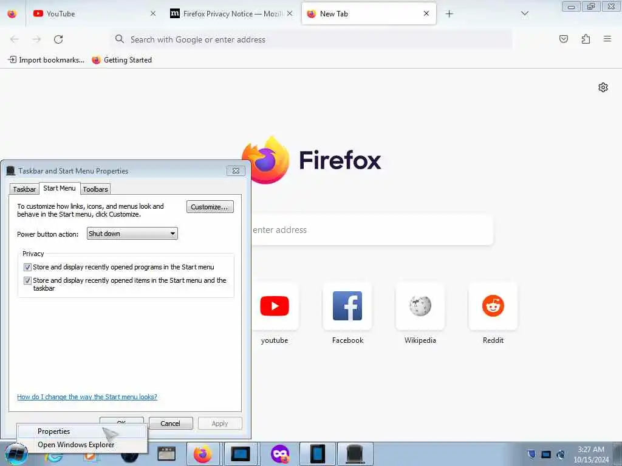The height and width of the screenshot is (466, 622).
Task: Switch to the YouTube tab
Action: point(94,14)
